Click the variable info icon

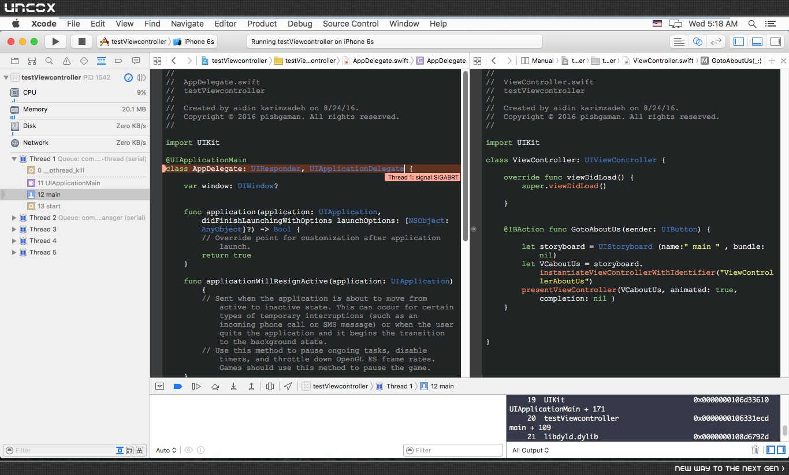[x=201, y=450]
